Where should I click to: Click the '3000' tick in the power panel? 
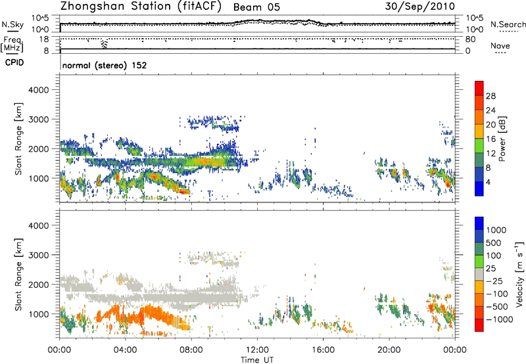39,120
